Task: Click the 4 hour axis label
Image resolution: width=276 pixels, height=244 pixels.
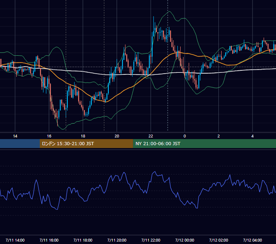Action: [252, 136]
